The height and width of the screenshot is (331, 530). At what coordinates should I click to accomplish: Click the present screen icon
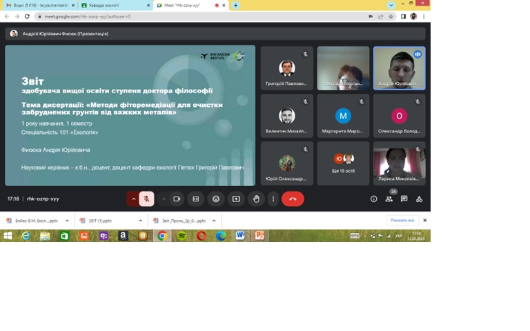tap(236, 199)
